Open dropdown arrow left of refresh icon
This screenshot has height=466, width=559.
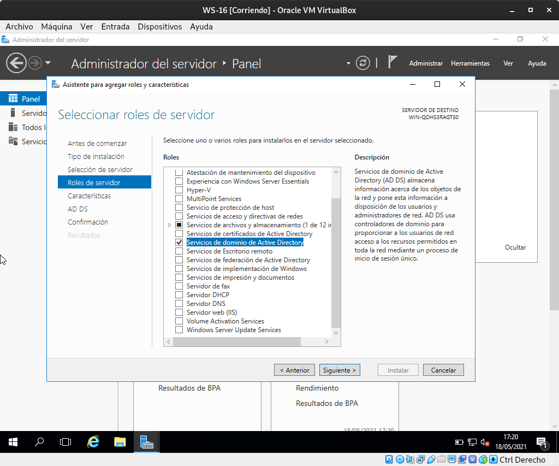(348, 63)
